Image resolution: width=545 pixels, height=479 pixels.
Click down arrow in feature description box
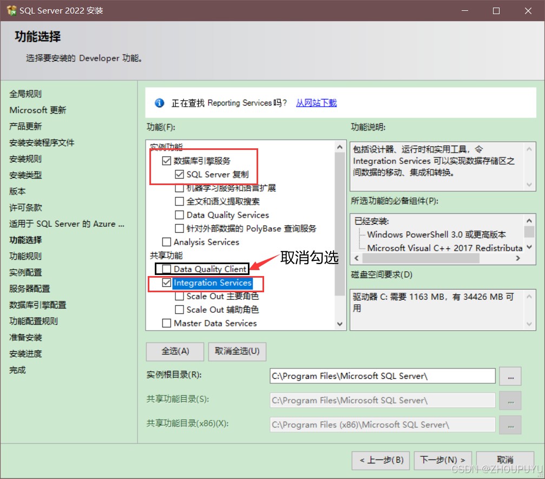529,185
